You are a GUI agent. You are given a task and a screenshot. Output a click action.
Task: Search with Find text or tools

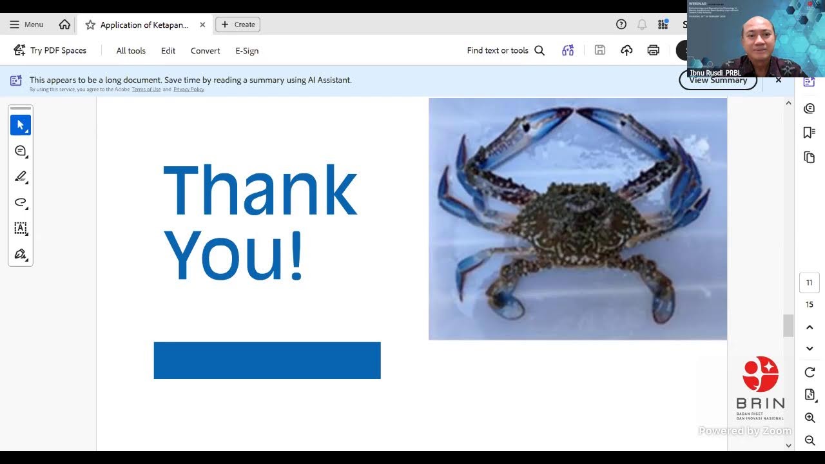point(506,50)
